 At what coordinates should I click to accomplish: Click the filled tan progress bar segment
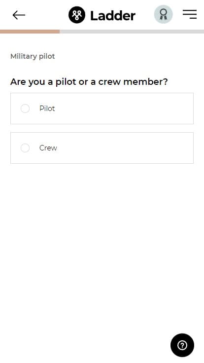[x=30, y=32]
